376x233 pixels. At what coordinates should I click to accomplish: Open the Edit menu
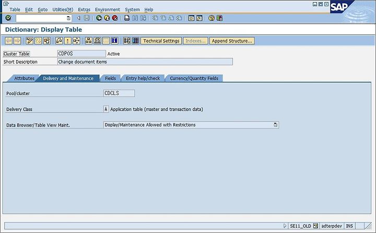coord(29,9)
